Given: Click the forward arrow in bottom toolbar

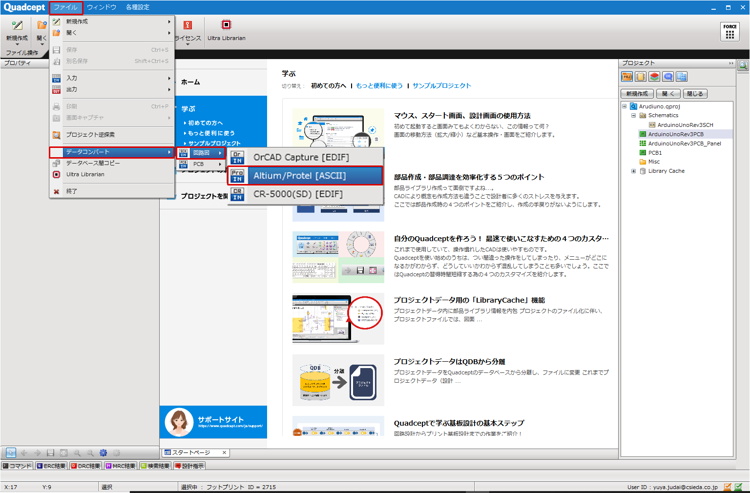Looking at the screenshot, I should point(37,453).
